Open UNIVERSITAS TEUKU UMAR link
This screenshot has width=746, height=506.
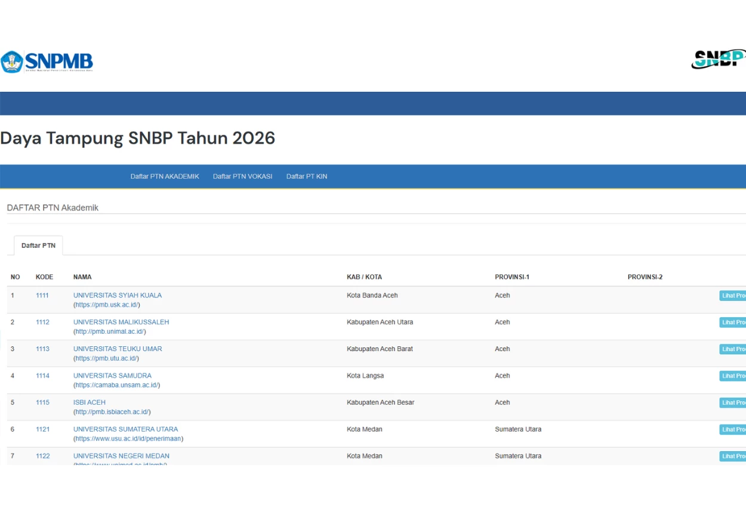point(118,349)
